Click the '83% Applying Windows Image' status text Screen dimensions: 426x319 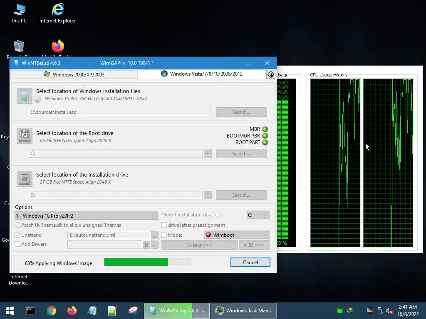click(58, 263)
